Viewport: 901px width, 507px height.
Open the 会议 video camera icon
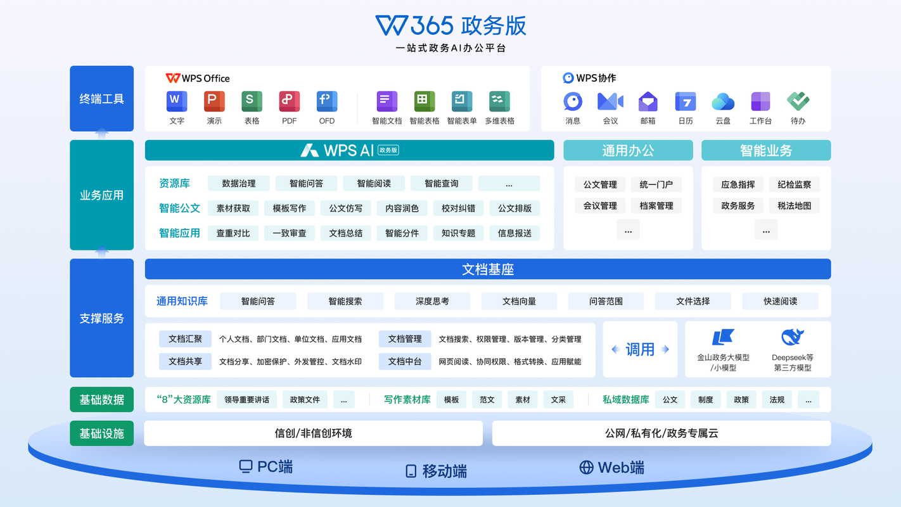pyautogui.click(x=610, y=101)
